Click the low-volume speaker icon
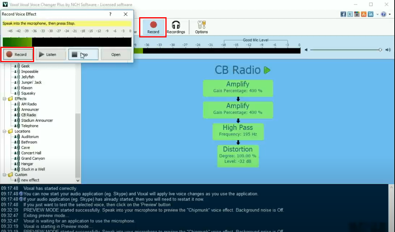This screenshot has width=395, height=232. 306,50
